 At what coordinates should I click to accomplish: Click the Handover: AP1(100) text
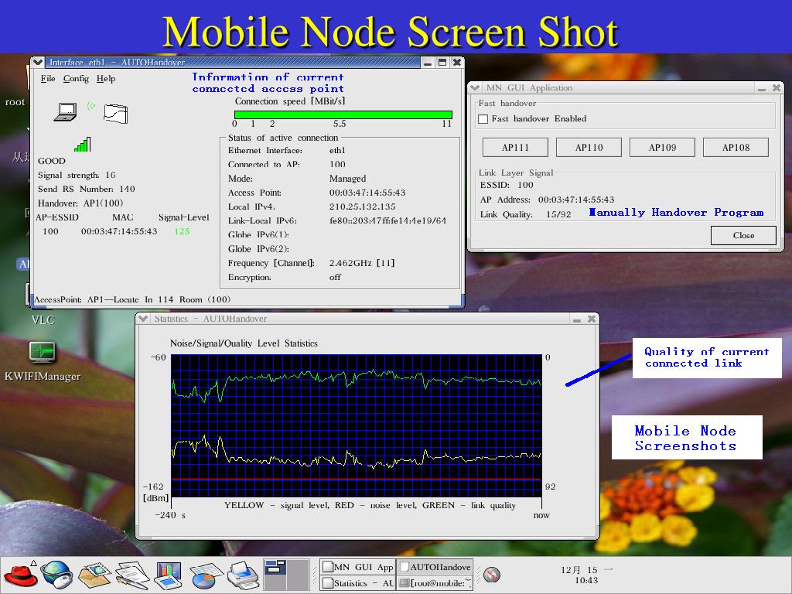(80, 203)
